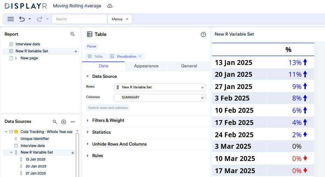The image size is (325, 177).
Task: Toggle the Pause button
Action: (92, 46)
